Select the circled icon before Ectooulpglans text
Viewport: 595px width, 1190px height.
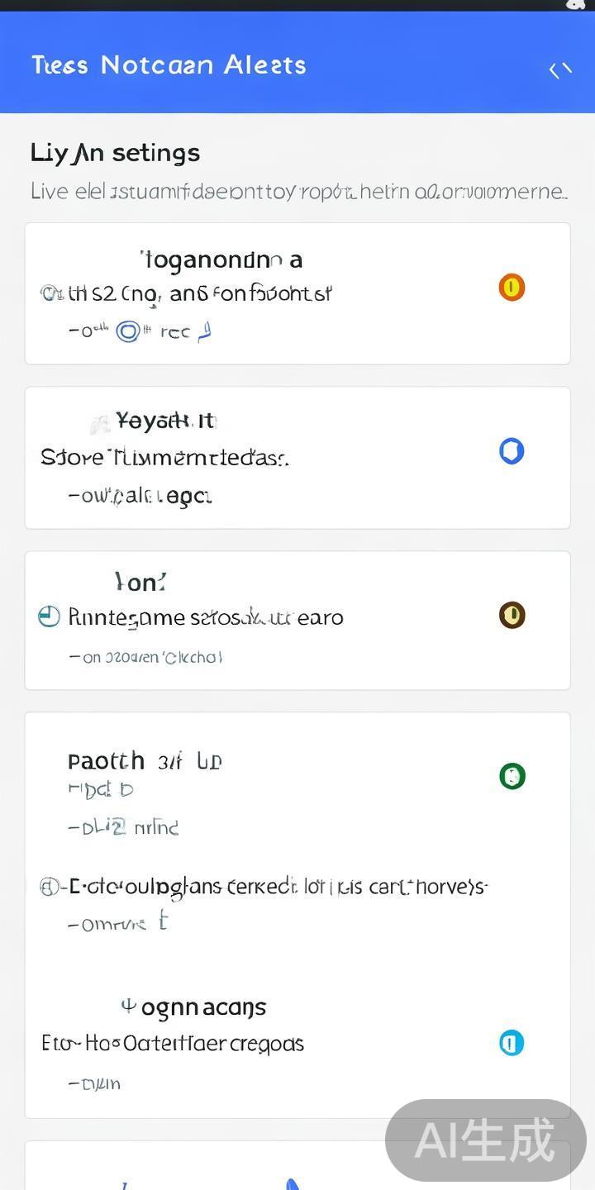pyautogui.click(x=48, y=886)
